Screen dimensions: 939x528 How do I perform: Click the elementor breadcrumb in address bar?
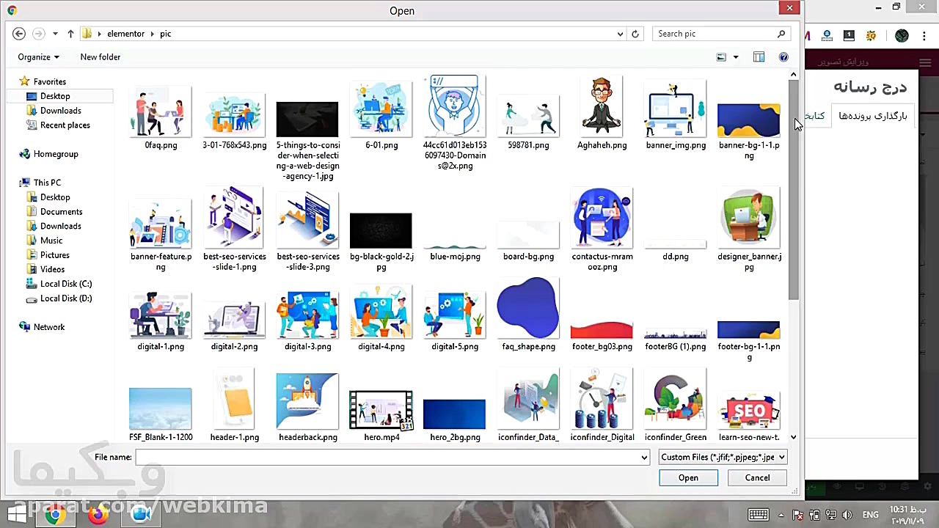(x=126, y=34)
